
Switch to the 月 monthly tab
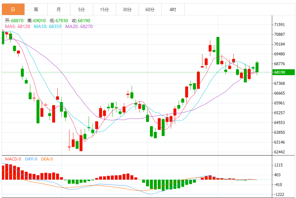59,9
